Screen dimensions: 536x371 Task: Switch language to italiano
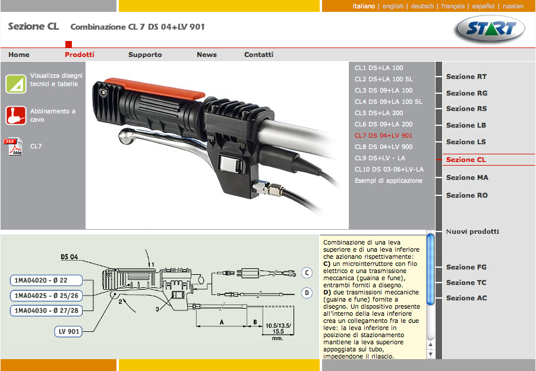pyautogui.click(x=364, y=6)
